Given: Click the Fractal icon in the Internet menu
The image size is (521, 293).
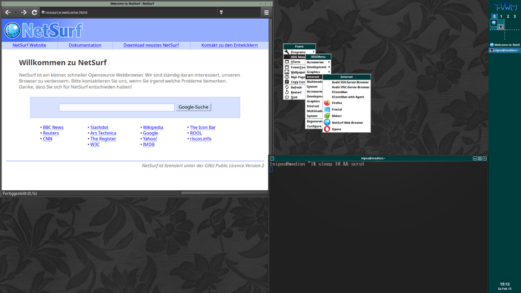Looking at the screenshot, I should pos(327,109).
